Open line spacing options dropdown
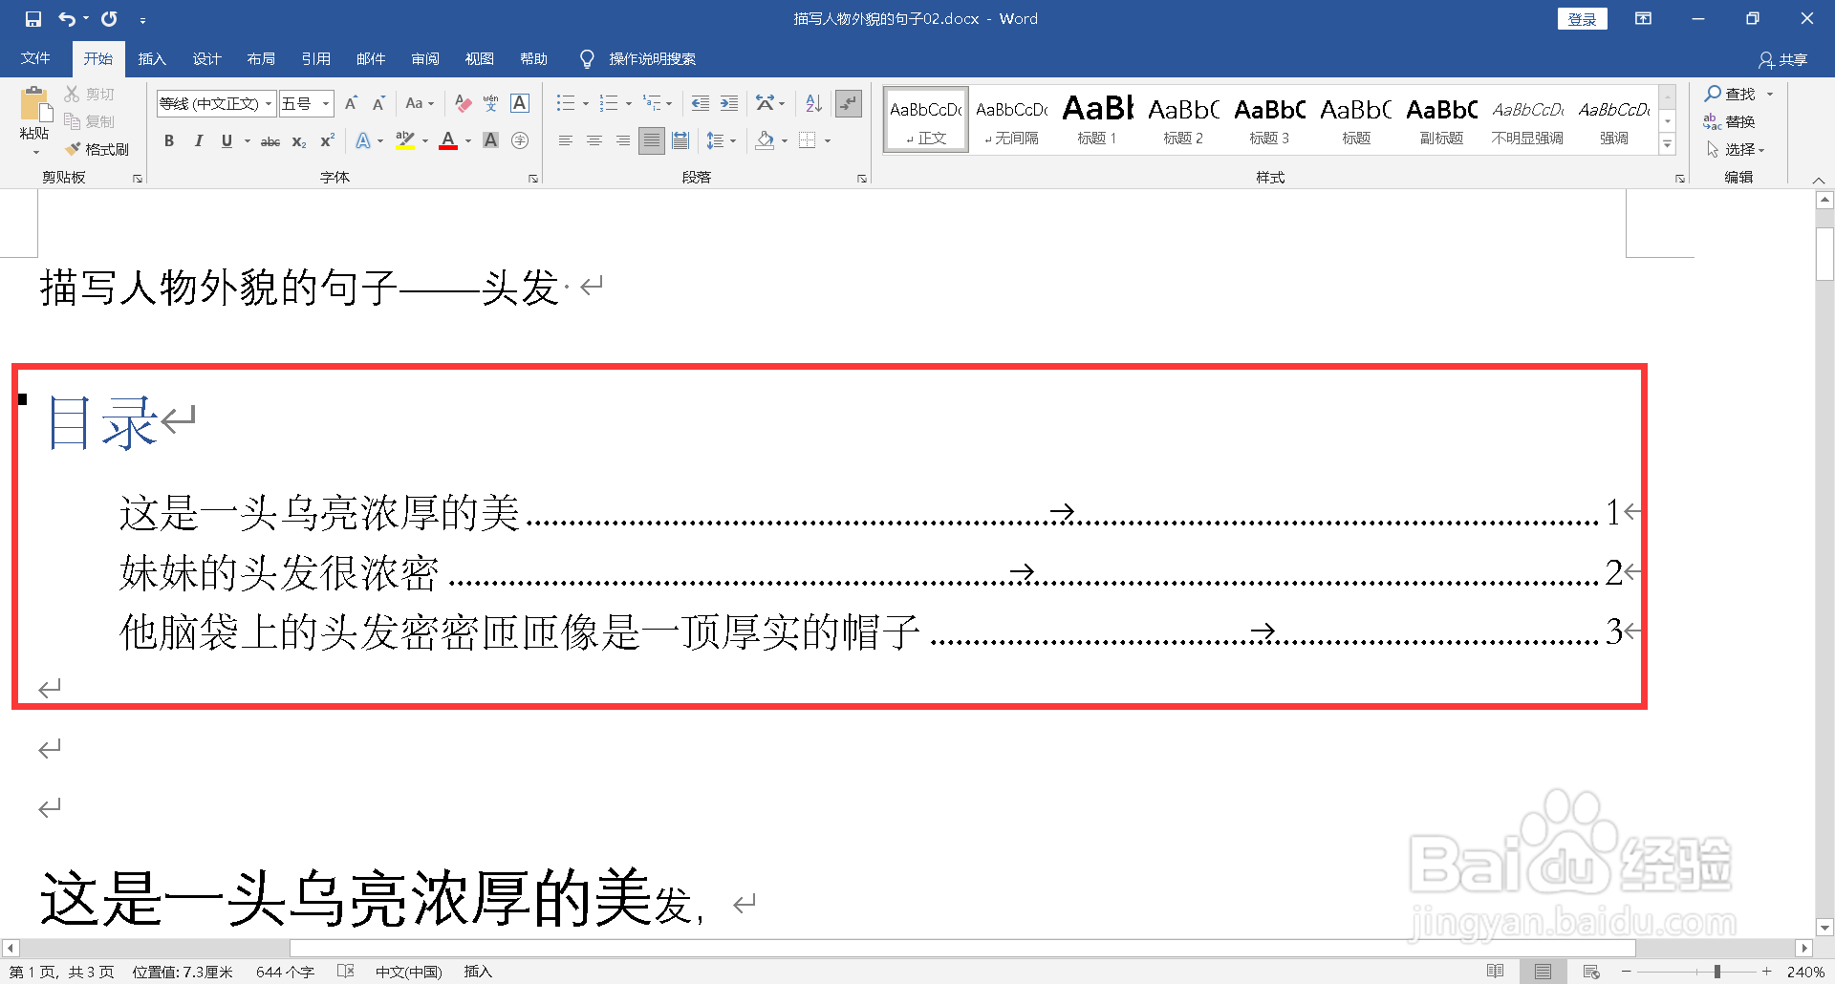 733,140
